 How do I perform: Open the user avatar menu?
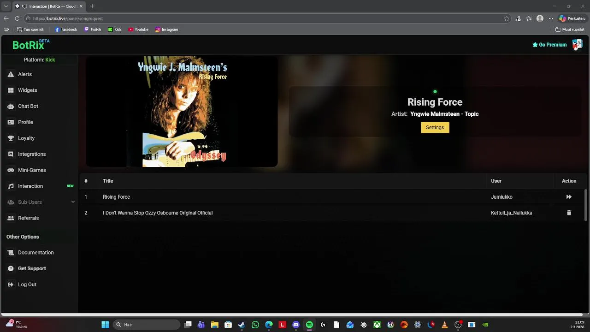tap(577, 45)
